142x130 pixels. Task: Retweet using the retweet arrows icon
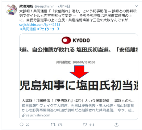[53, 124]
